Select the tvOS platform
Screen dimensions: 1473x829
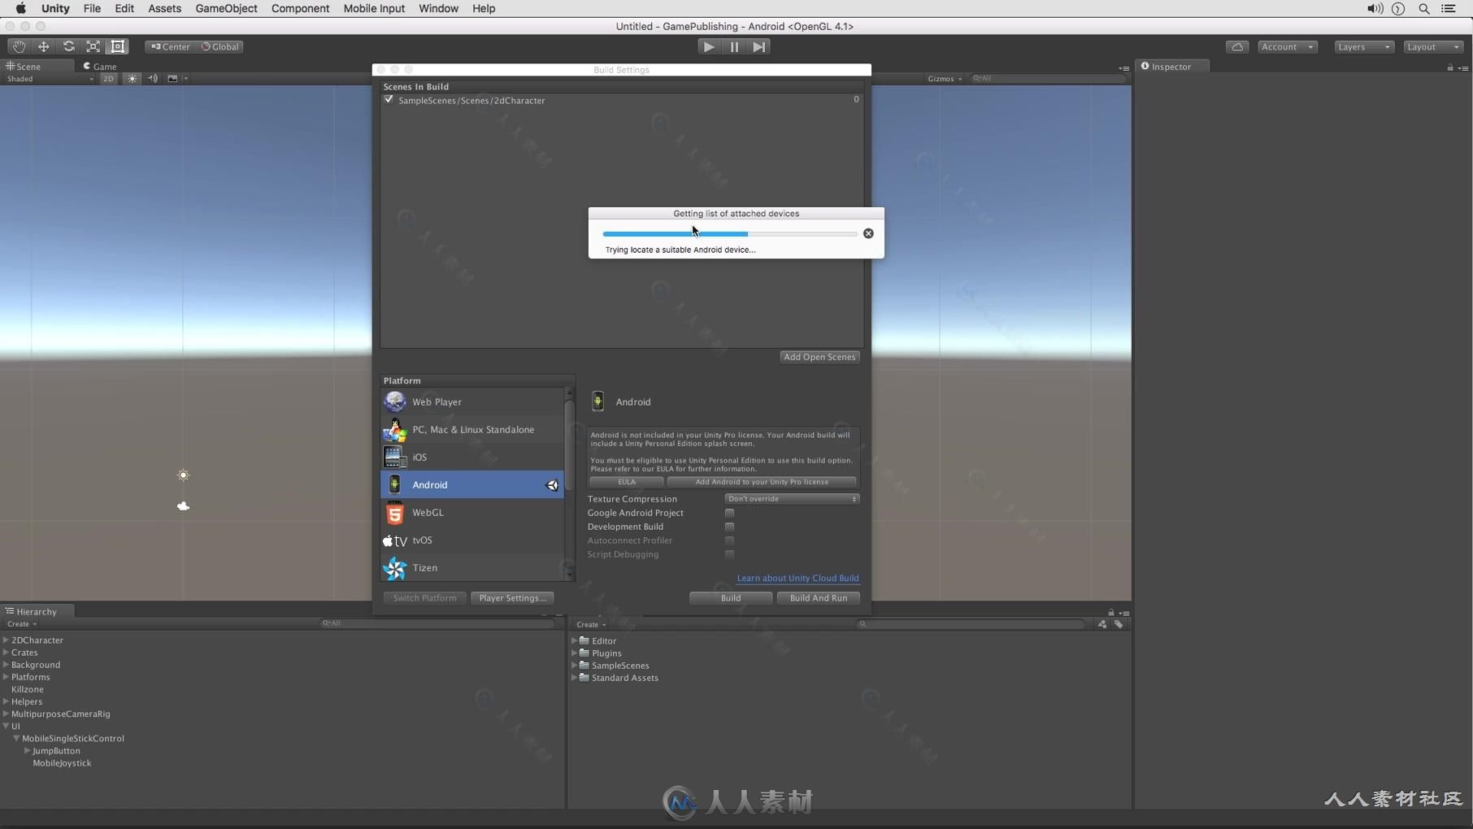[472, 540]
